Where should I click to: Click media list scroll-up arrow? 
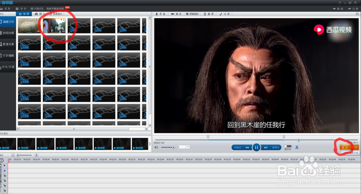pos(150,18)
